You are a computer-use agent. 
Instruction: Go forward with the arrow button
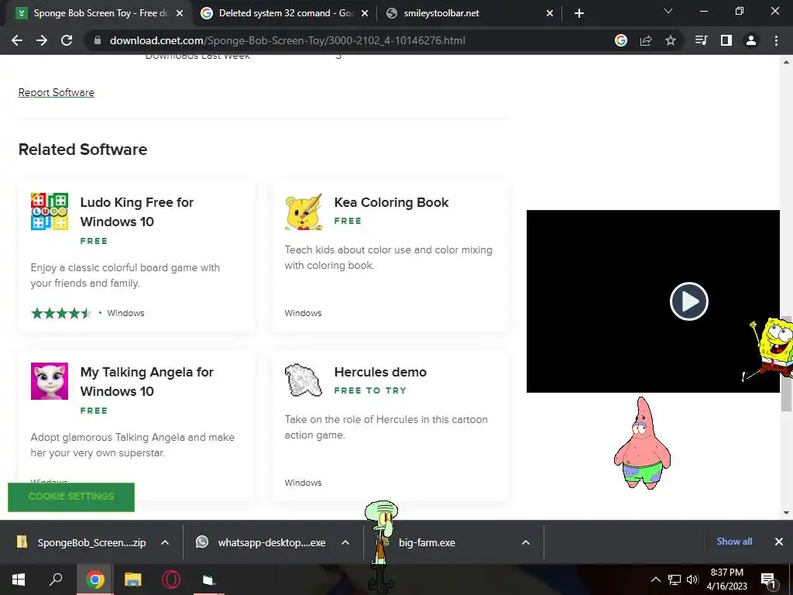[x=42, y=40]
